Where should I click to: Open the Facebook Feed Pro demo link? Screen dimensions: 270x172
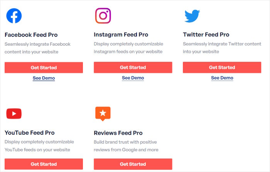(x=44, y=78)
